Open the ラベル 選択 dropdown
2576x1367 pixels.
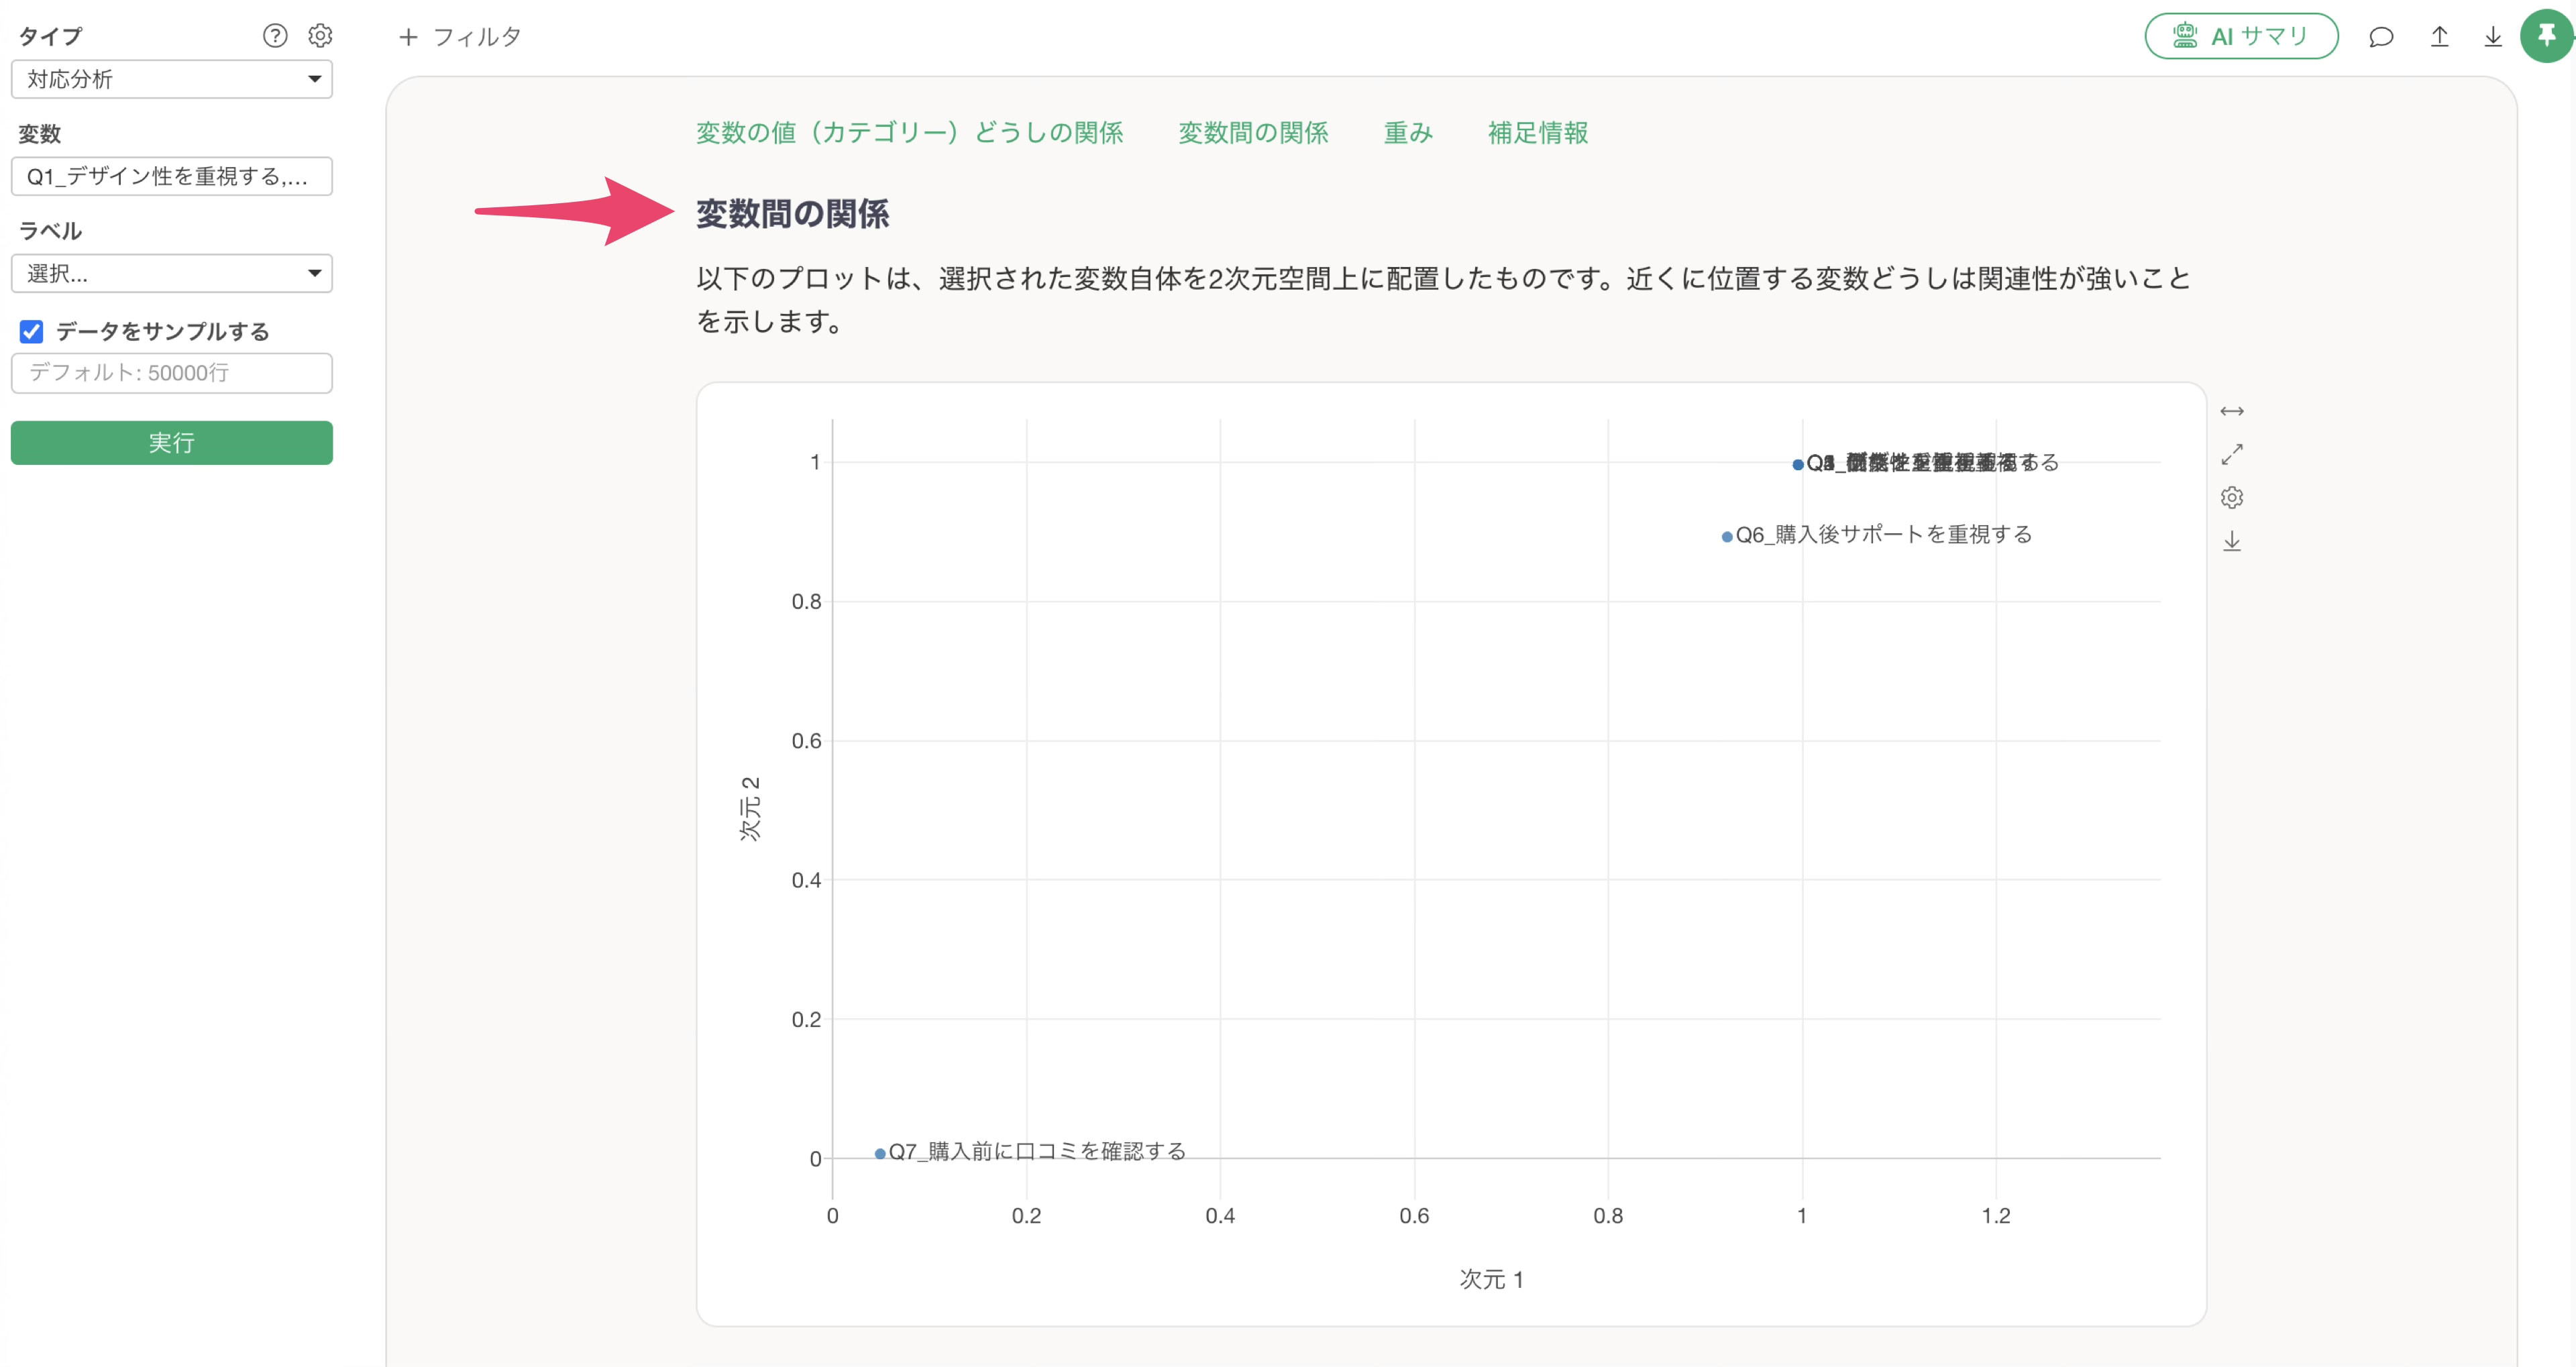click(171, 273)
